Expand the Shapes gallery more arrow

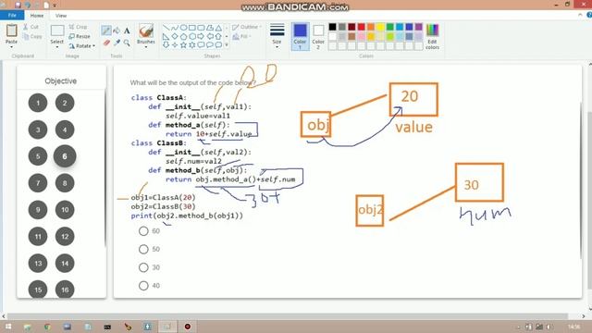pyautogui.click(x=227, y=45)
